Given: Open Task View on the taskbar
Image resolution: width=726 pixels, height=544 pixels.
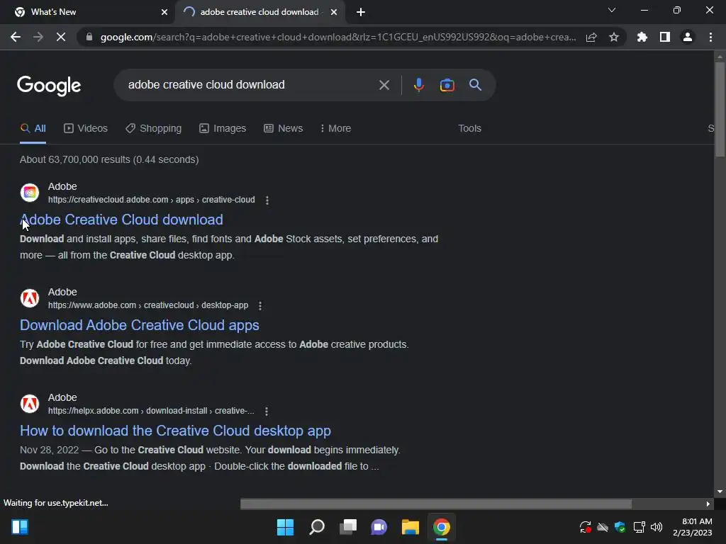Looking at the screenshot, I should click(347, 527).
